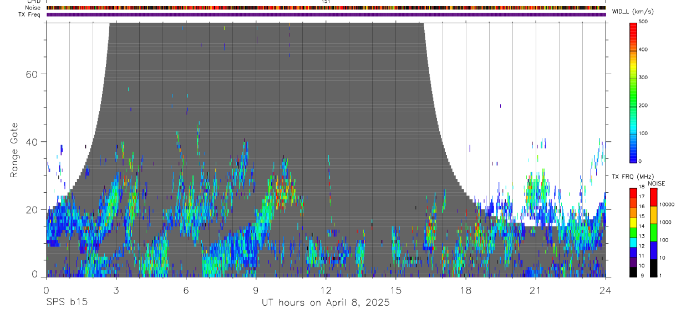Click the x-axis hour label 3
681x314 pixels.
tap(116, 290)
